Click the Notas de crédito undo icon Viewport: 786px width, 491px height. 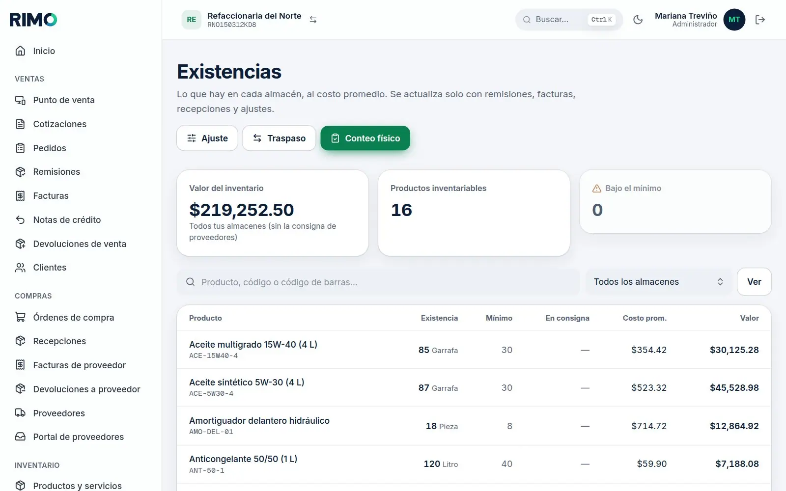tap(20, 220)
